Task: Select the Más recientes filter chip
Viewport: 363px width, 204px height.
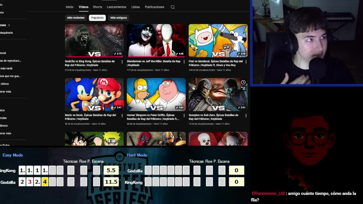Action: coord(76,18)
